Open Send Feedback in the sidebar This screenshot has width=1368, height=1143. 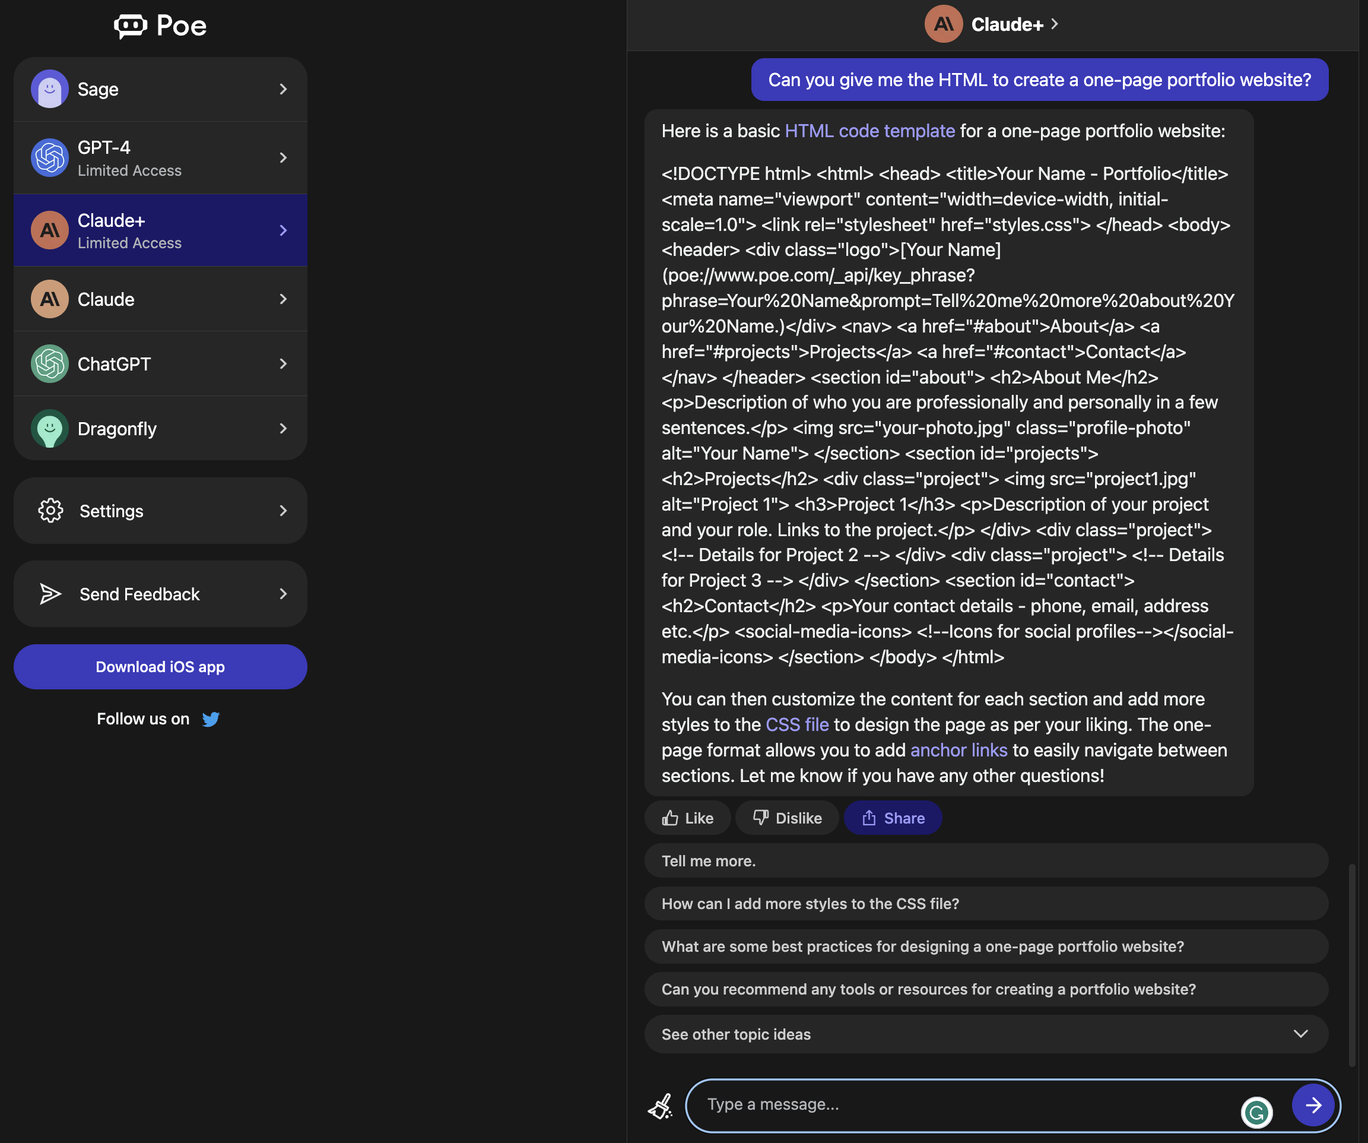click(x=139, y=594)
